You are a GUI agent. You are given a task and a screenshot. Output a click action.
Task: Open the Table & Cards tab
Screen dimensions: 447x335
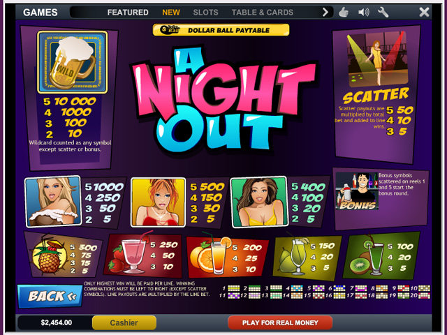pyautogui.click(x=263, y=13)
